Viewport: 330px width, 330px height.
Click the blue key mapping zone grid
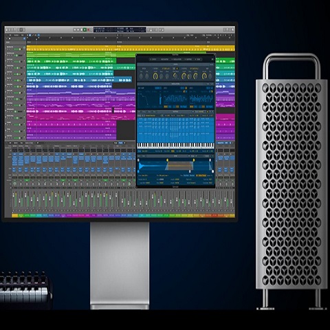(175, 130)
